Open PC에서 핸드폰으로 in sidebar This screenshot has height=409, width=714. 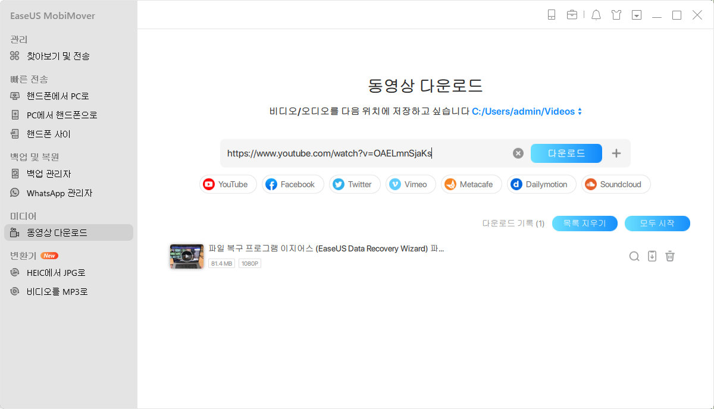coord(68,115)
